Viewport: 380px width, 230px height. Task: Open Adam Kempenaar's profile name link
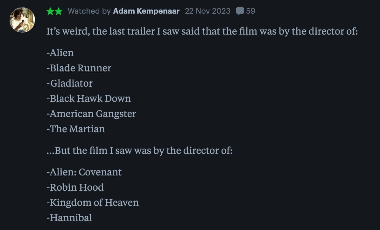coord(146,11)
